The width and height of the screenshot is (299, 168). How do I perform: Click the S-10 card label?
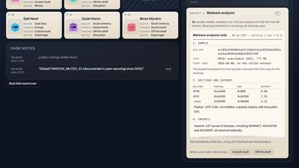pyautogui.click(x=11, y=15)
